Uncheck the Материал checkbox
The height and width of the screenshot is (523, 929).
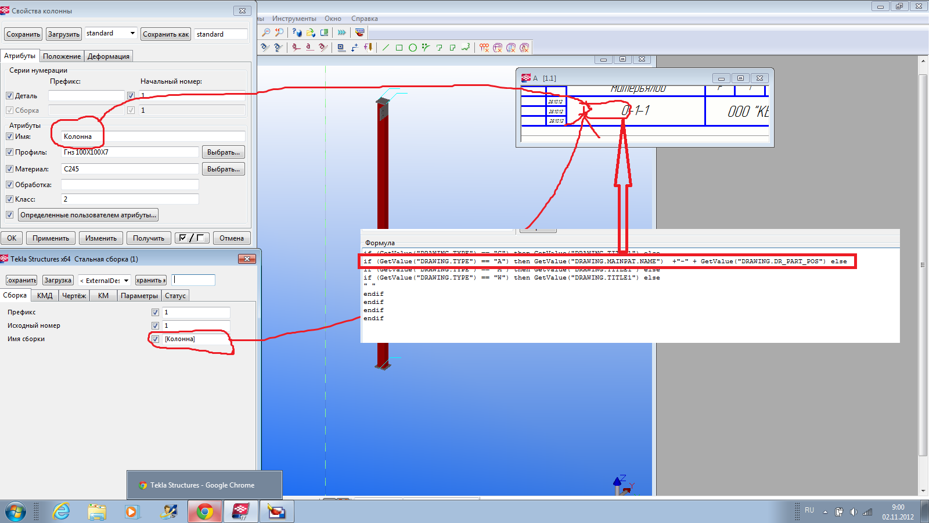(x=9, y=169)
